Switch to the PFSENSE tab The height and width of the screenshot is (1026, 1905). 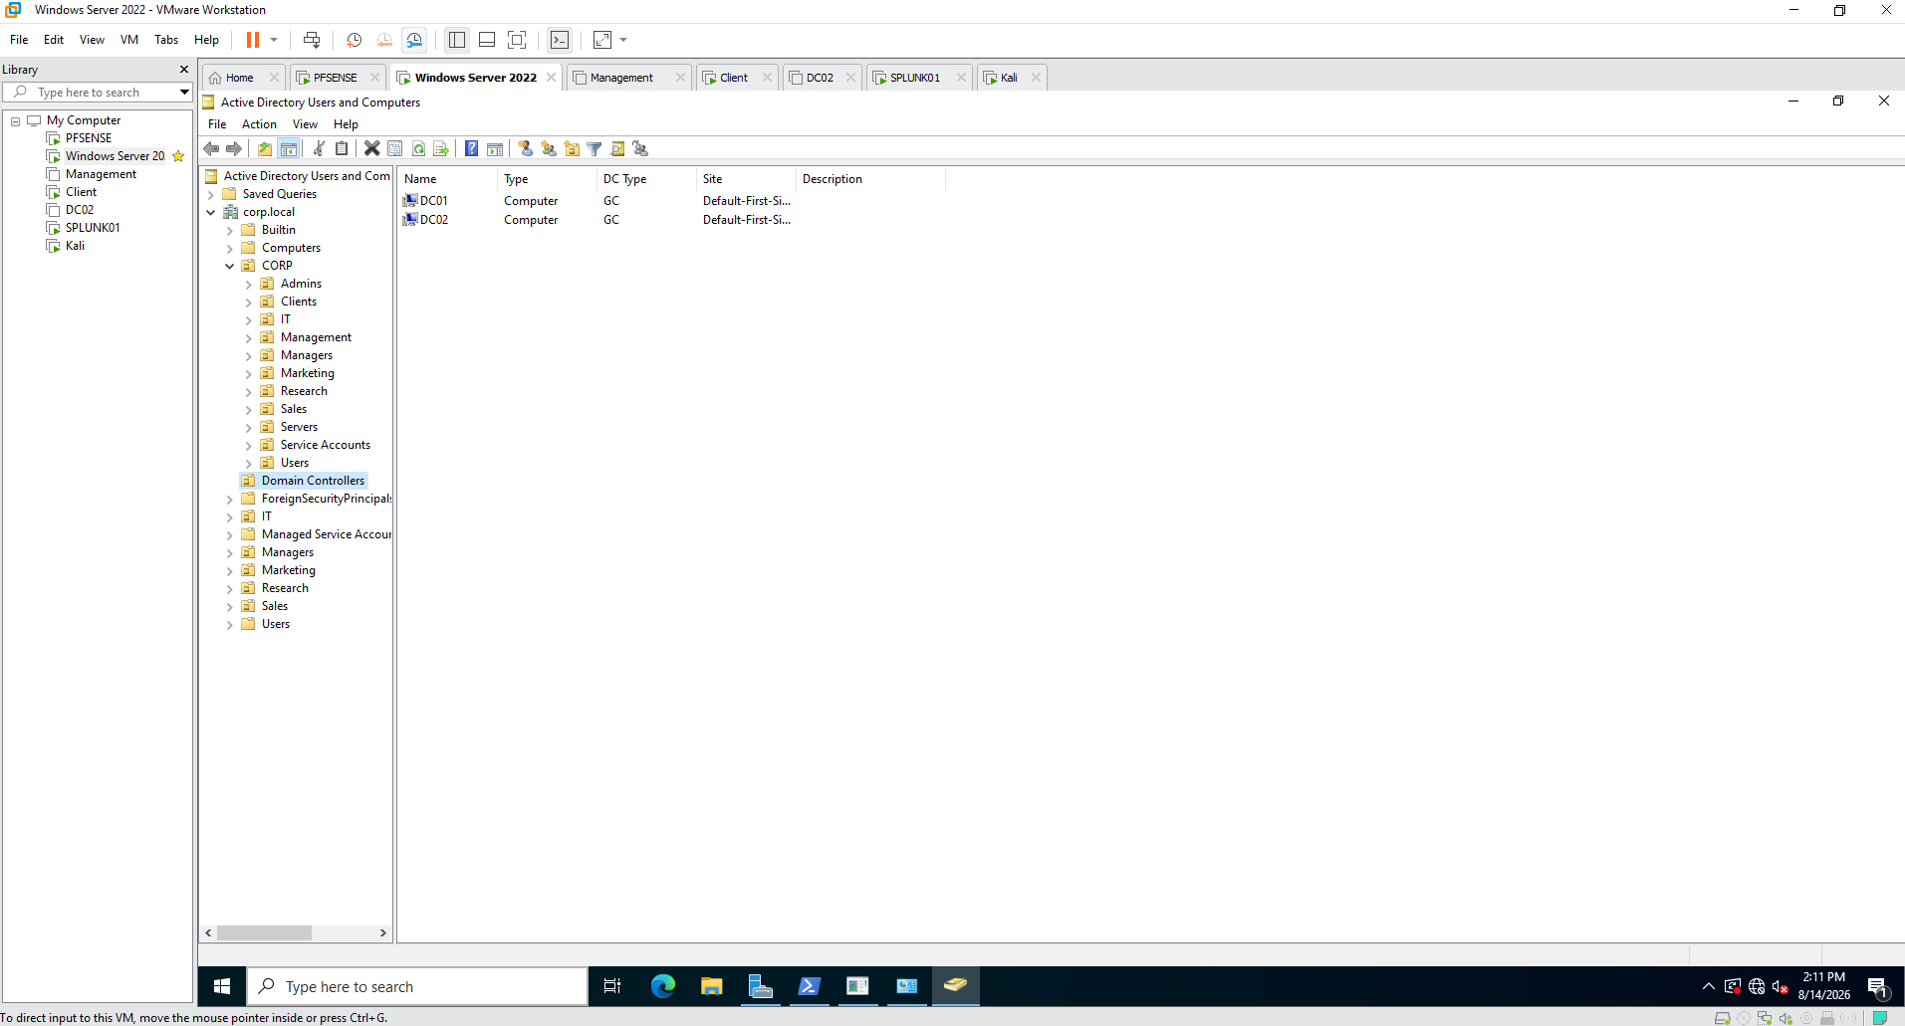(335, 78)
